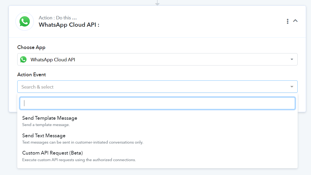Open the three-dot options menu
The height and width of the screenshot is (175, 311).
[x=287, y=21]
